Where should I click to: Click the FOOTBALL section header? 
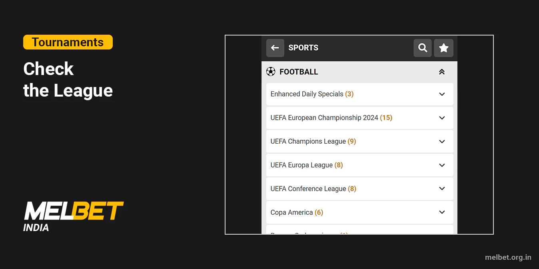299,71
